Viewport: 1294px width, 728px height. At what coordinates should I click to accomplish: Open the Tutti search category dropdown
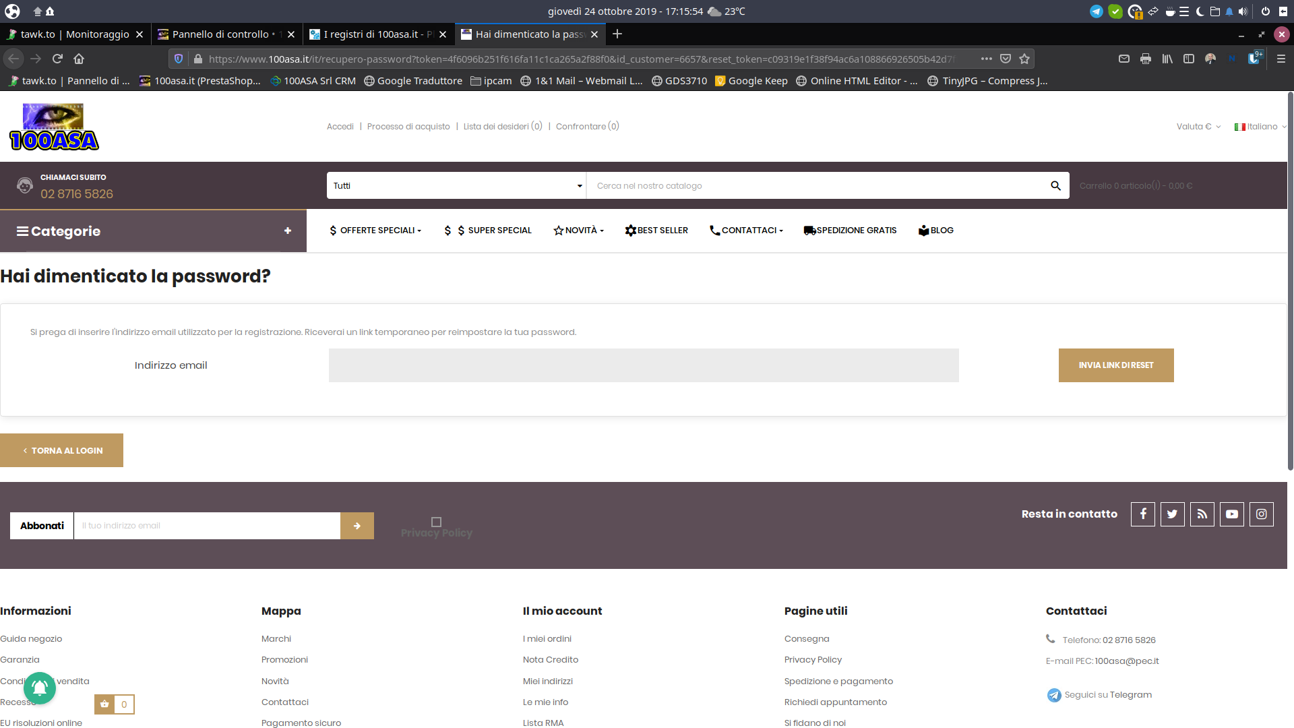tap(456, 185)
